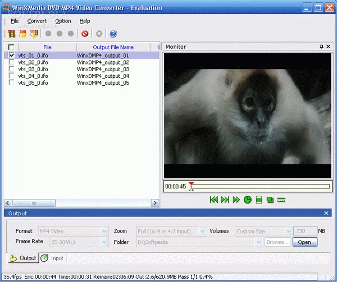Screen dimensions: 337x282
Task: Click the Output File Name column header
Action: pyautogui.click(x=113, y=47)
